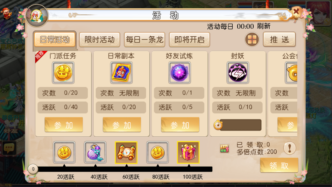
Task: Click the 领取 claim button
Action: pyautogui.click(x=279, y=165)
